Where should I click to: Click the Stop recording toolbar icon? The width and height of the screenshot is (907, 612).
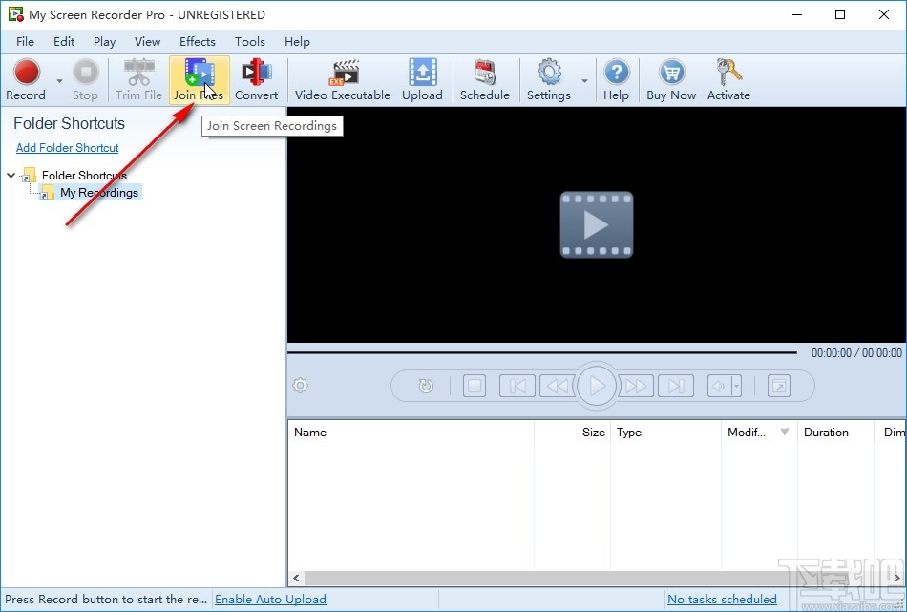pyautogui.click(x=86, y=80)
